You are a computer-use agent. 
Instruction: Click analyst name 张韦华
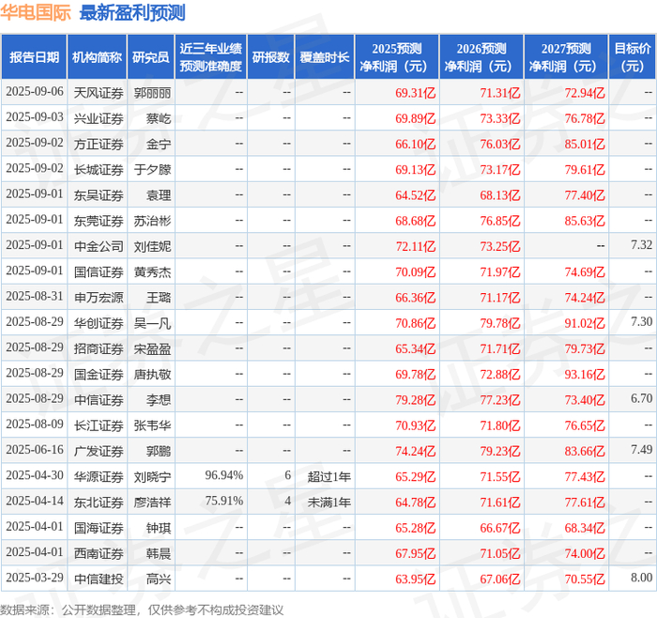(x=152, y=425)
